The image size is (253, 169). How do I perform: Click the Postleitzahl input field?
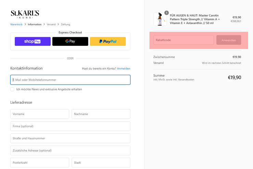[x=40, y=163]
